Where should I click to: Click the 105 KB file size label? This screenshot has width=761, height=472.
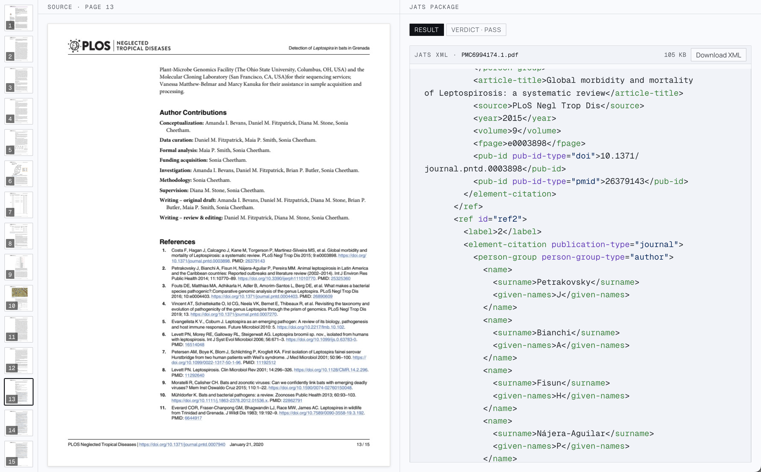[675, 55]
